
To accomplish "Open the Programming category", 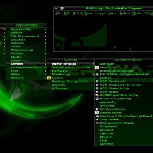I will tap(26, 50).
